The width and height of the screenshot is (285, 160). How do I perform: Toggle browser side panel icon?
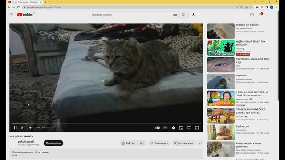(267, 8)
